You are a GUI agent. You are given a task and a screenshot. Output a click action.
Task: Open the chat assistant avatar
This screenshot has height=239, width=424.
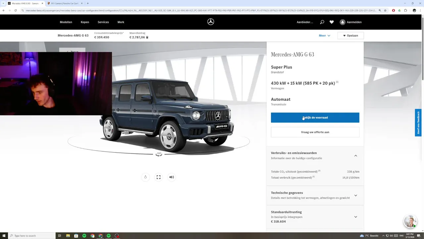coord(410,222)
